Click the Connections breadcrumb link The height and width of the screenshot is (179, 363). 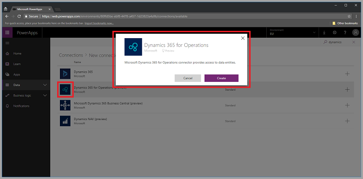(x=71, y=55)
